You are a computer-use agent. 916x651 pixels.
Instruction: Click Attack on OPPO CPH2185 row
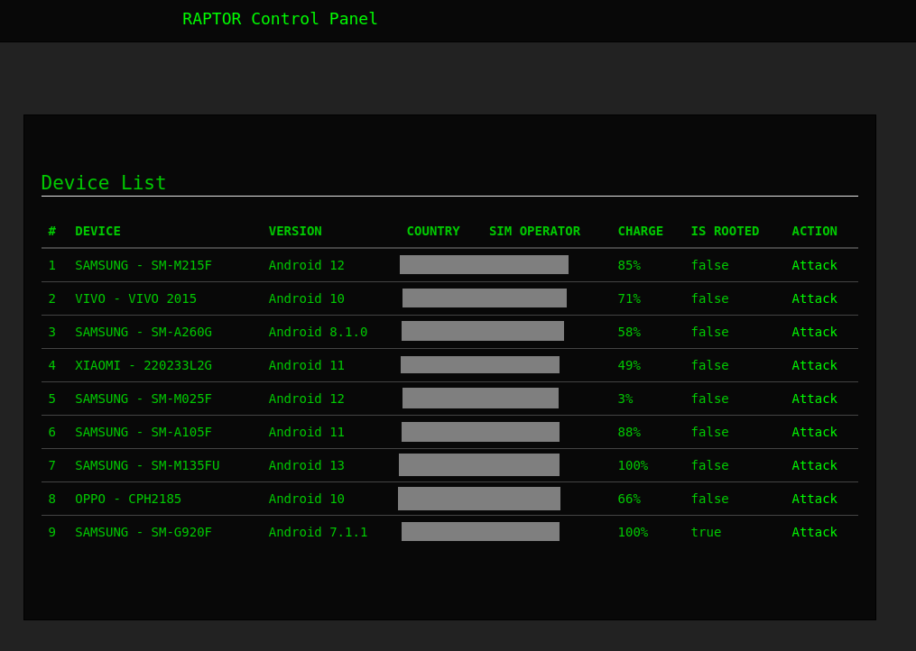[x=814, y=499]
